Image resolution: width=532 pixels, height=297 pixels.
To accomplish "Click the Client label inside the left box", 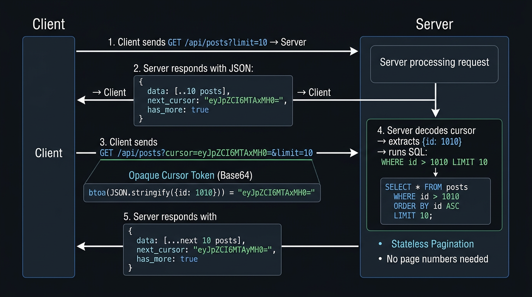I will pos(49,153).
